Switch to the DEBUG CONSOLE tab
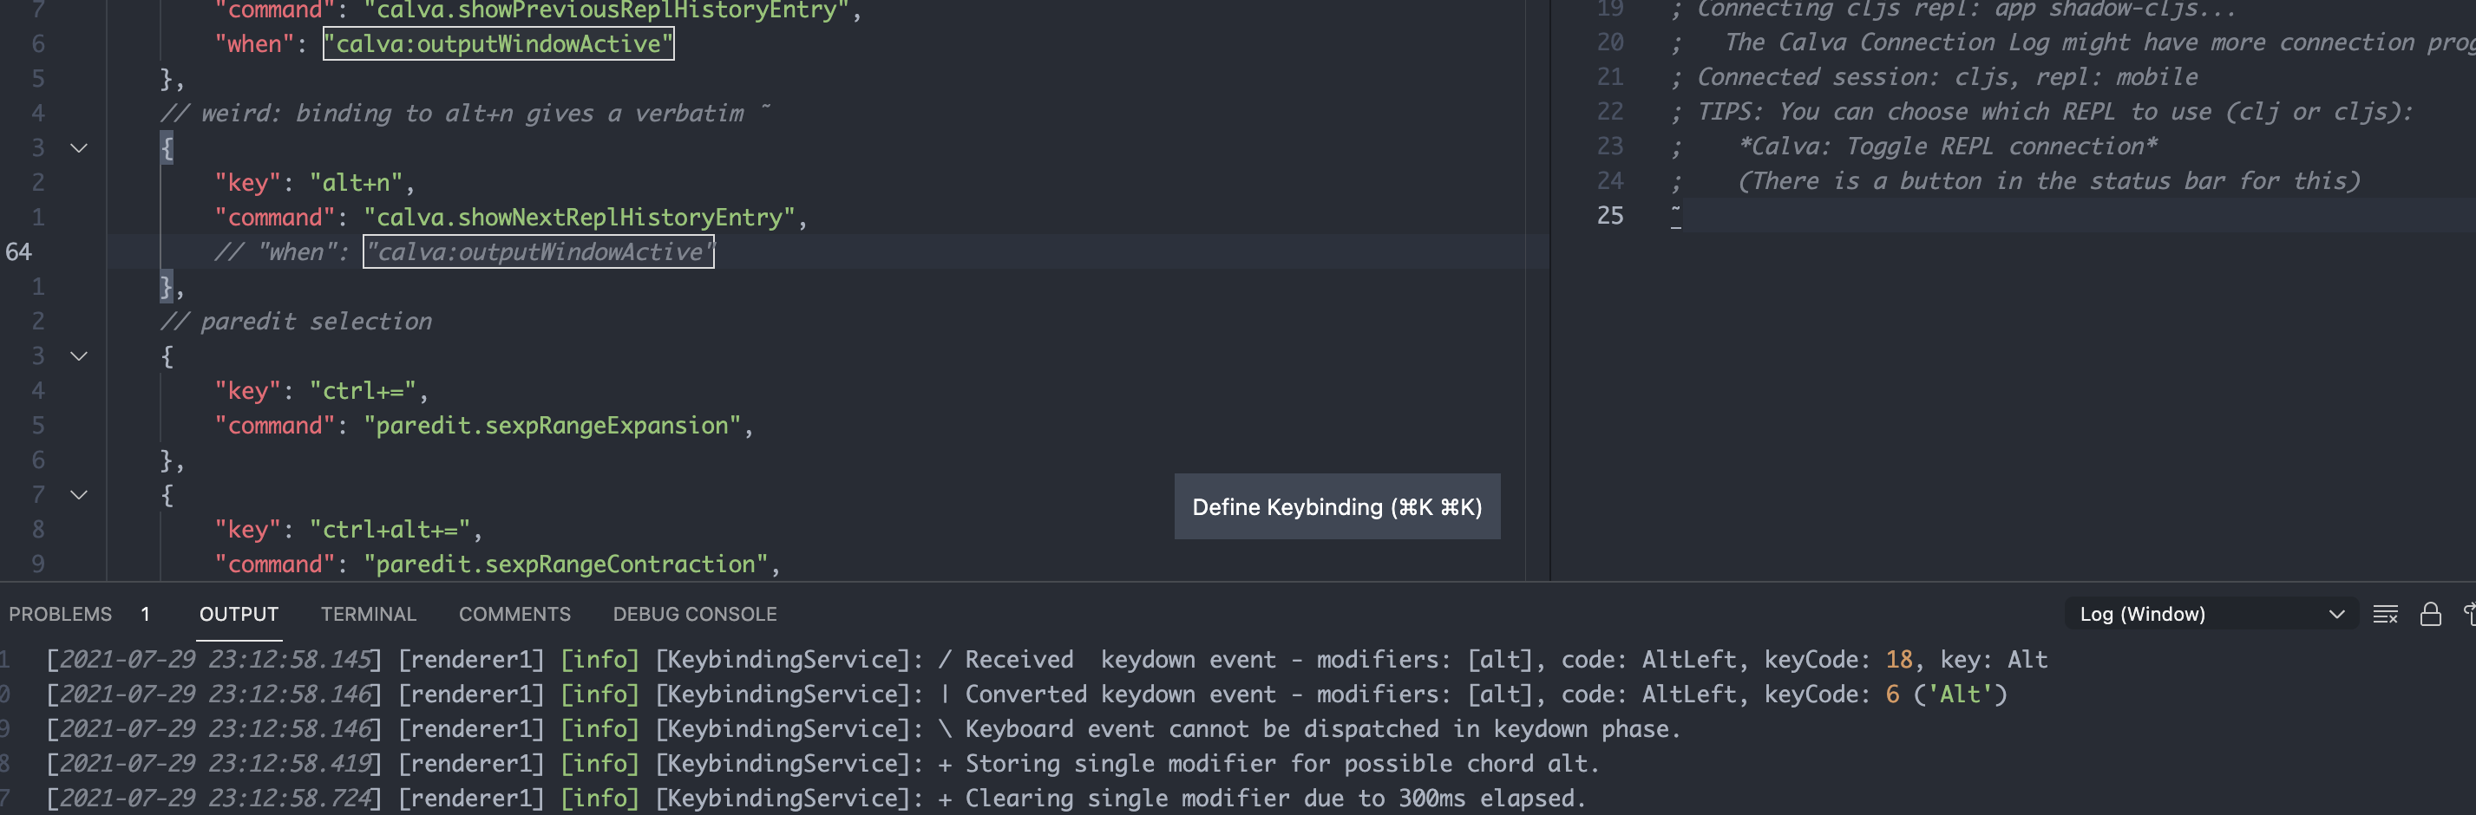 click(x=695, y=613)
